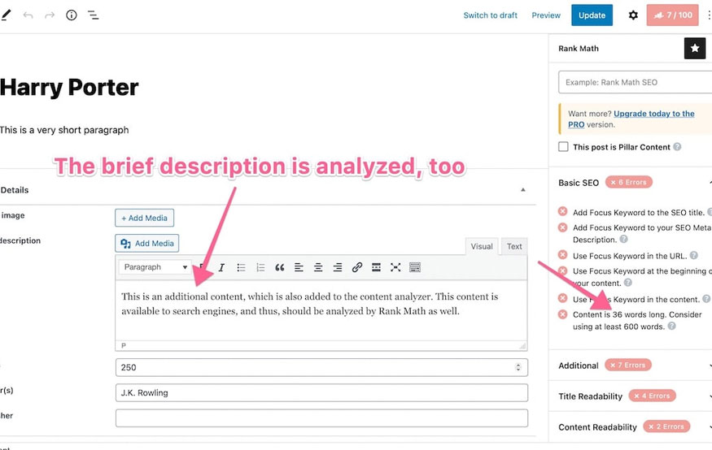
Task: Click the insert link icon
Action: (357, 267)
